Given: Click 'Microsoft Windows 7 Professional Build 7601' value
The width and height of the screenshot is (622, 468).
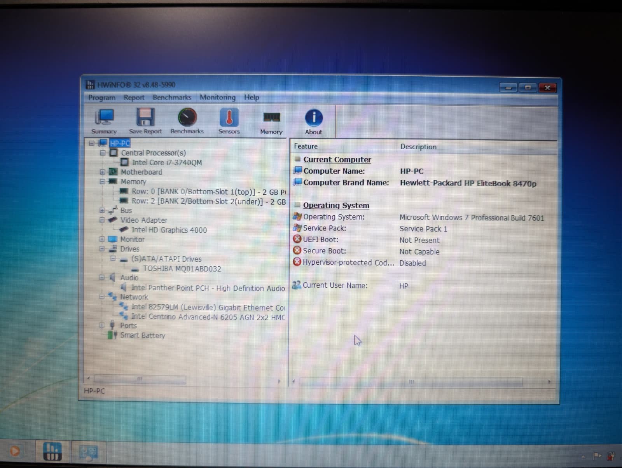Looking at the screenshot, I should pos(472,218).
